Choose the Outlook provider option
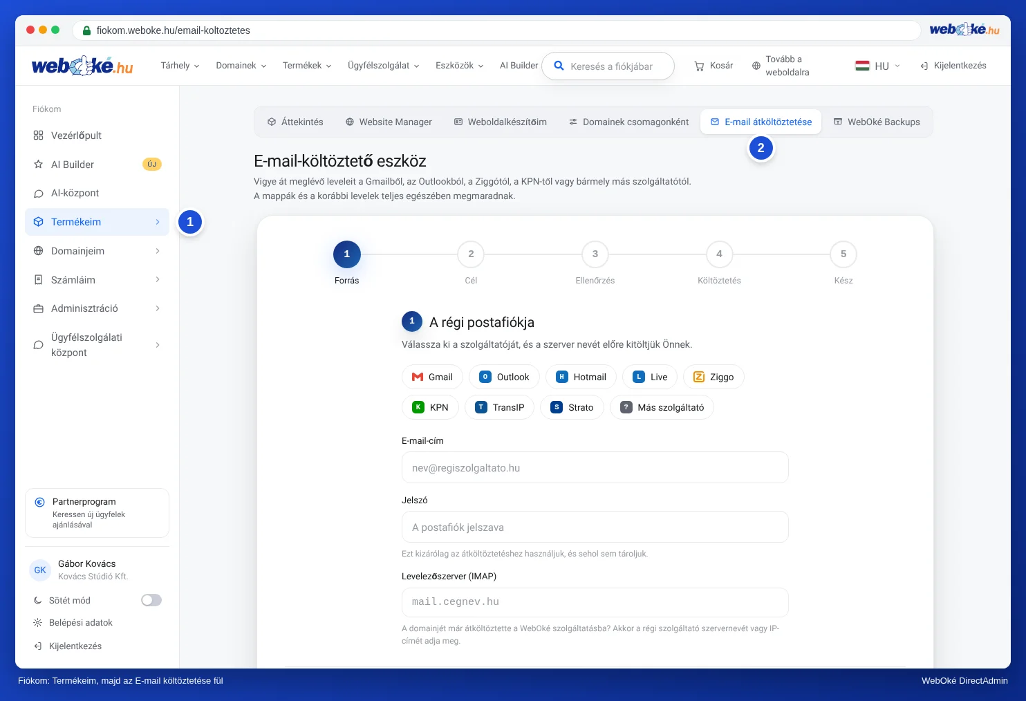Screen dimensions: 1026x701 tap(504, 377)
